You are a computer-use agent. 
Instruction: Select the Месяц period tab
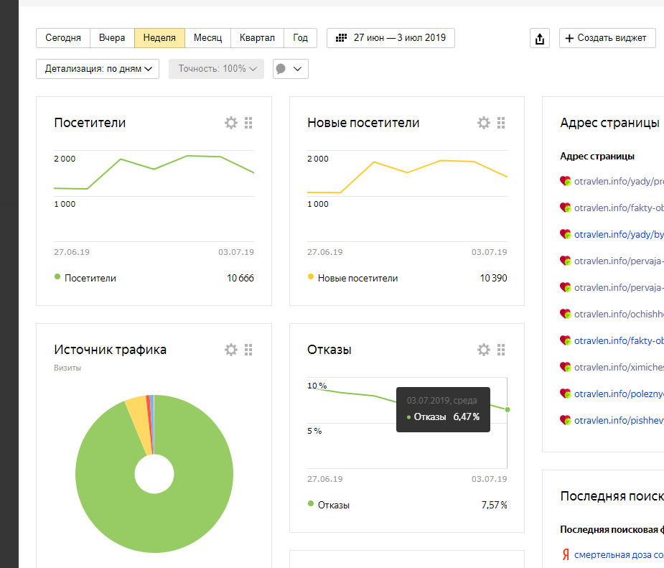(x=208, y=38)
